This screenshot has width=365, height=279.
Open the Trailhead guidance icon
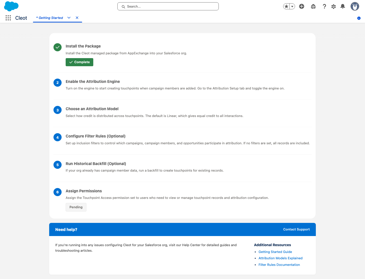313,6
